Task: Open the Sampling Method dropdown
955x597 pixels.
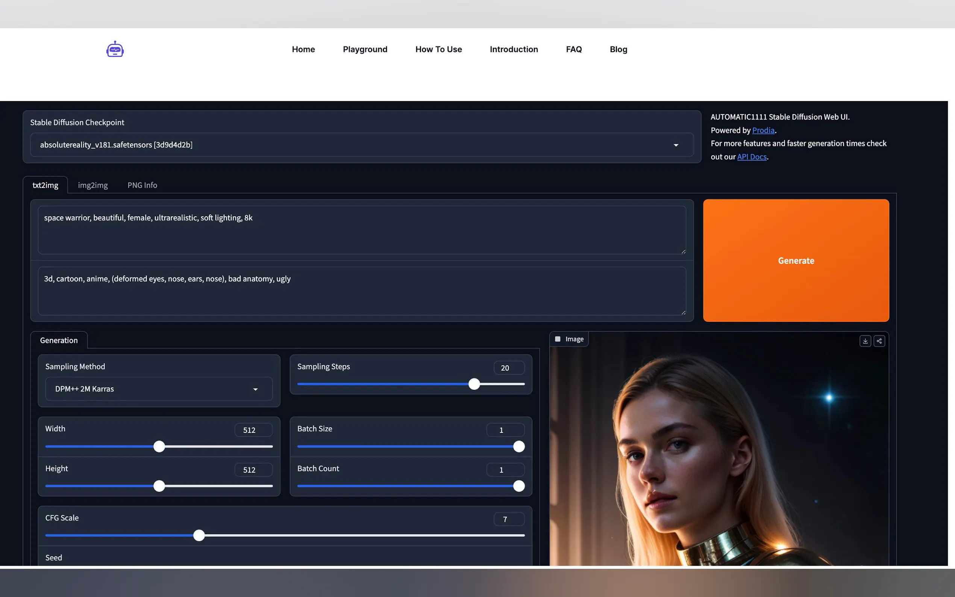Action: click(x=255, y=389)
